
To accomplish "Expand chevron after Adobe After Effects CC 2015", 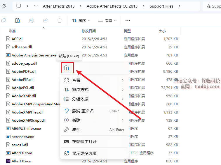I will click(143, 6).
